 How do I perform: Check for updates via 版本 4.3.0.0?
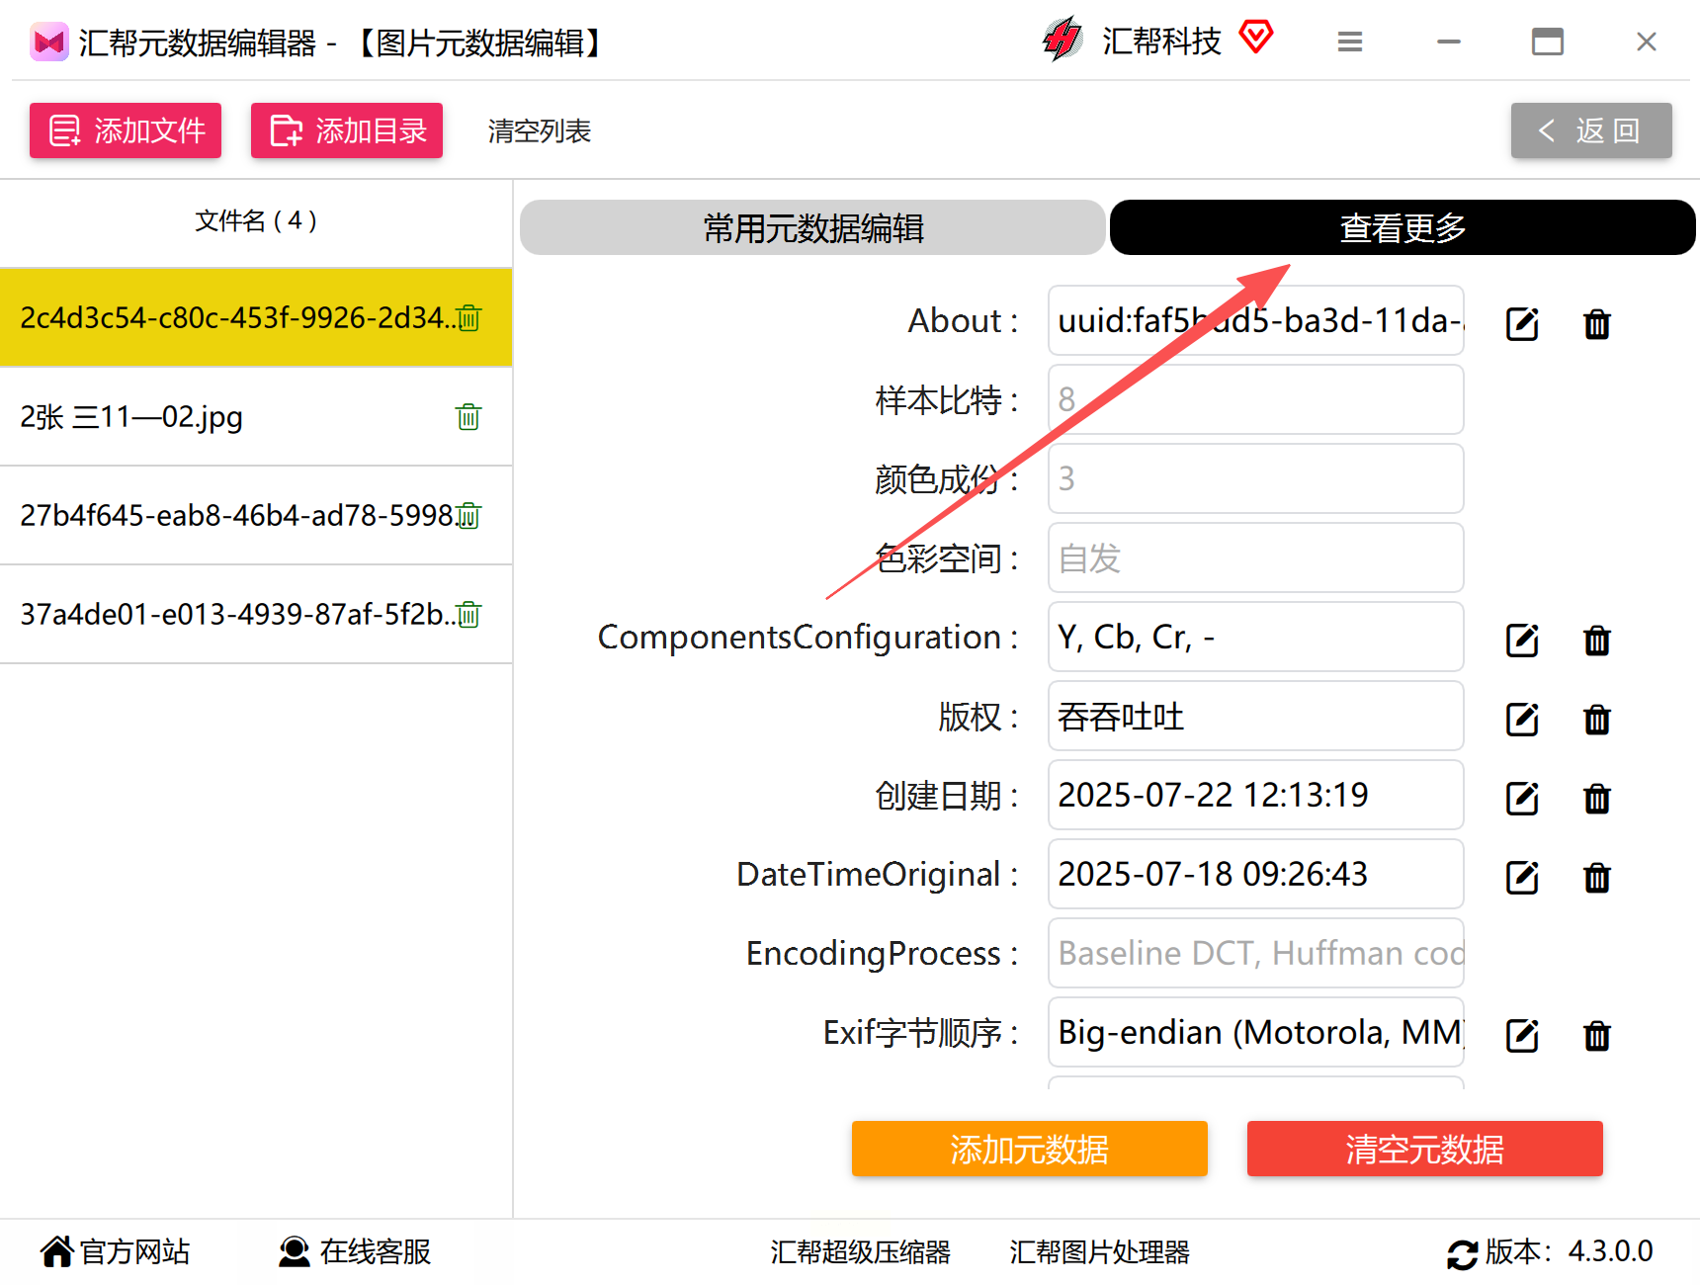(x=1550, y=1252)
